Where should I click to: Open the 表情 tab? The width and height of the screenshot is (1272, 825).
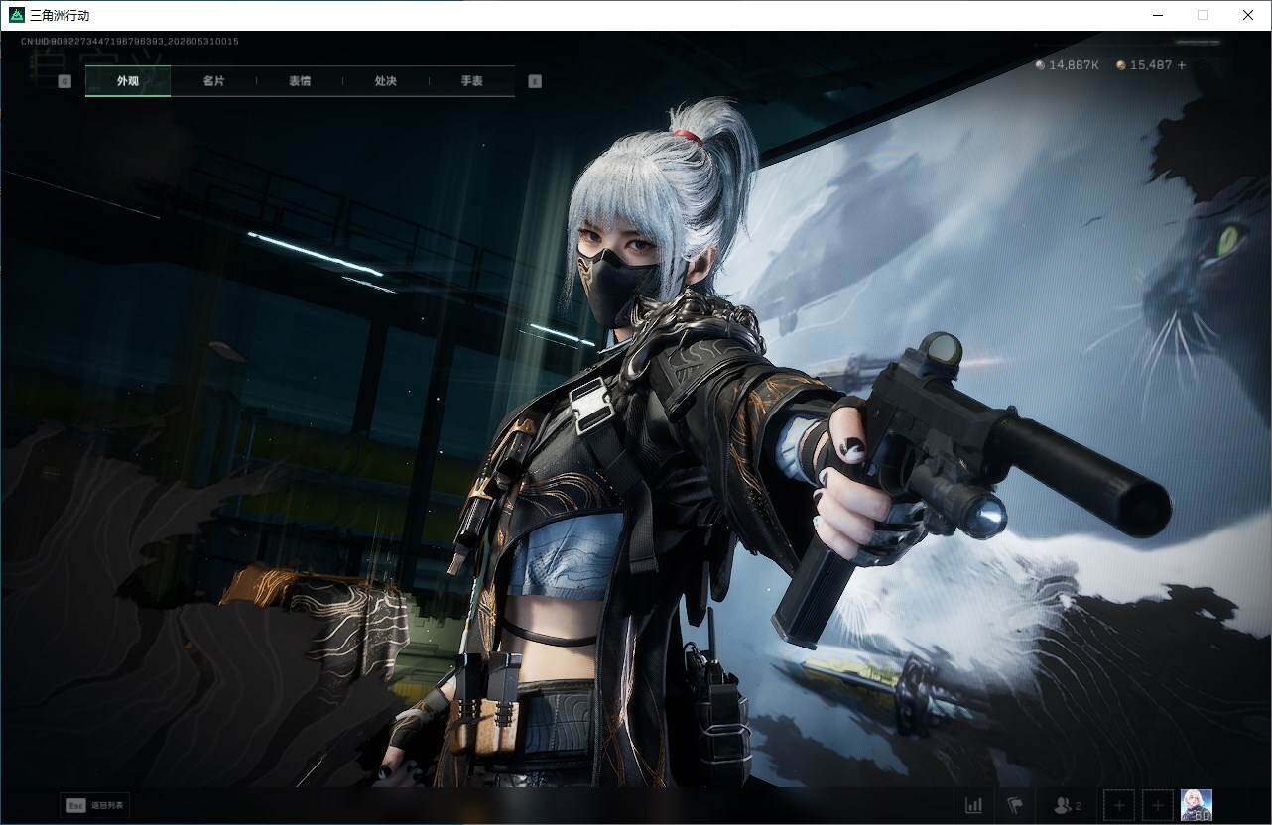tap(300, 81)
